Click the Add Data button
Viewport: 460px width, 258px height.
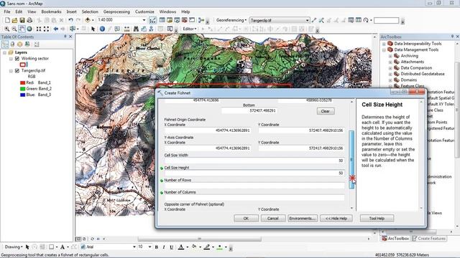coord(88,20)
